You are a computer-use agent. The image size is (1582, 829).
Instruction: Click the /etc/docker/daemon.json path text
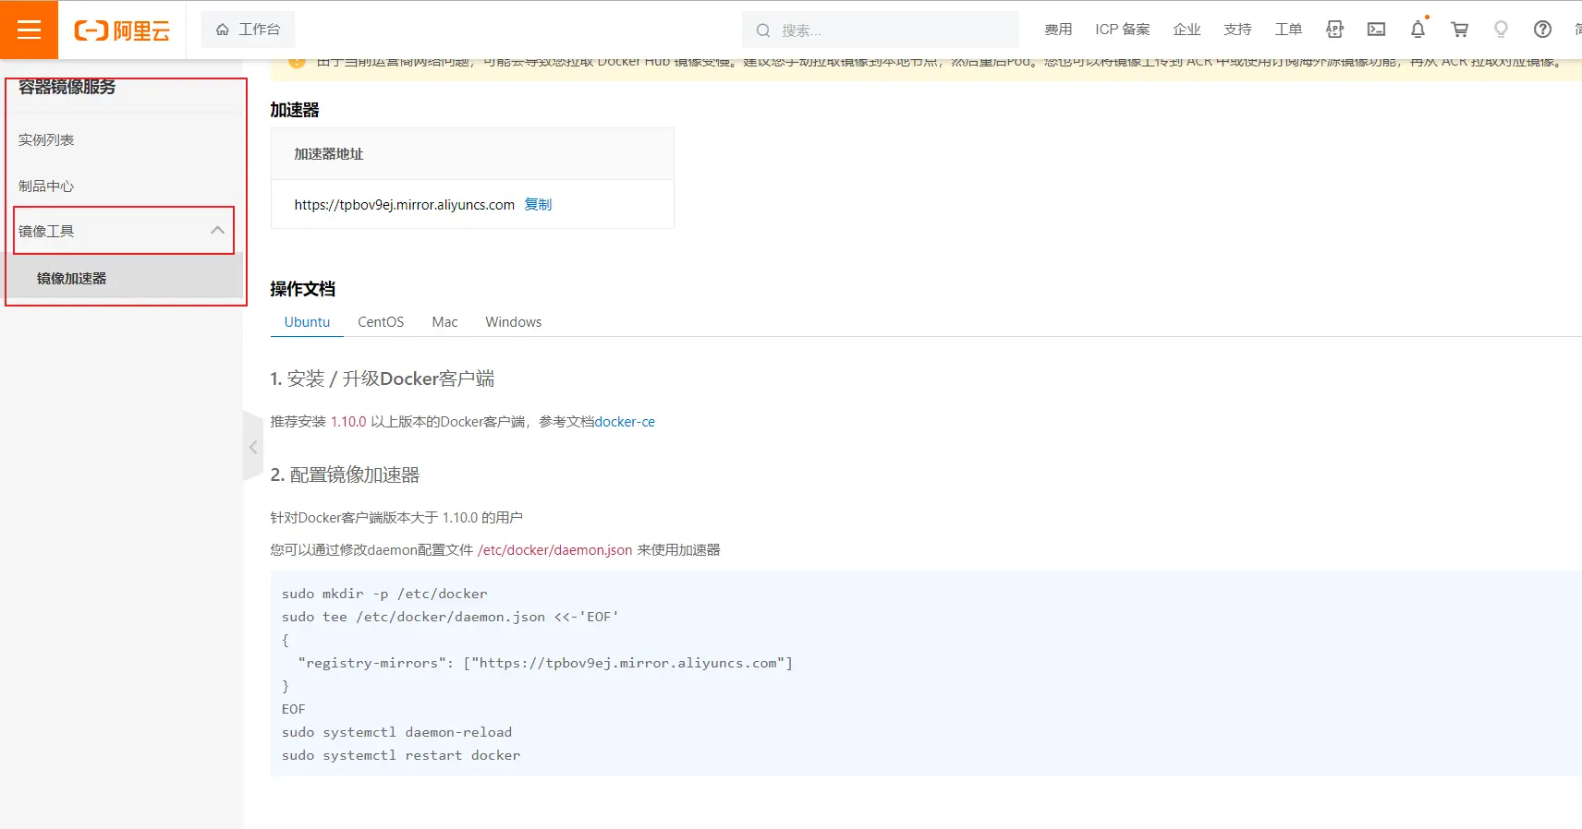554,550
